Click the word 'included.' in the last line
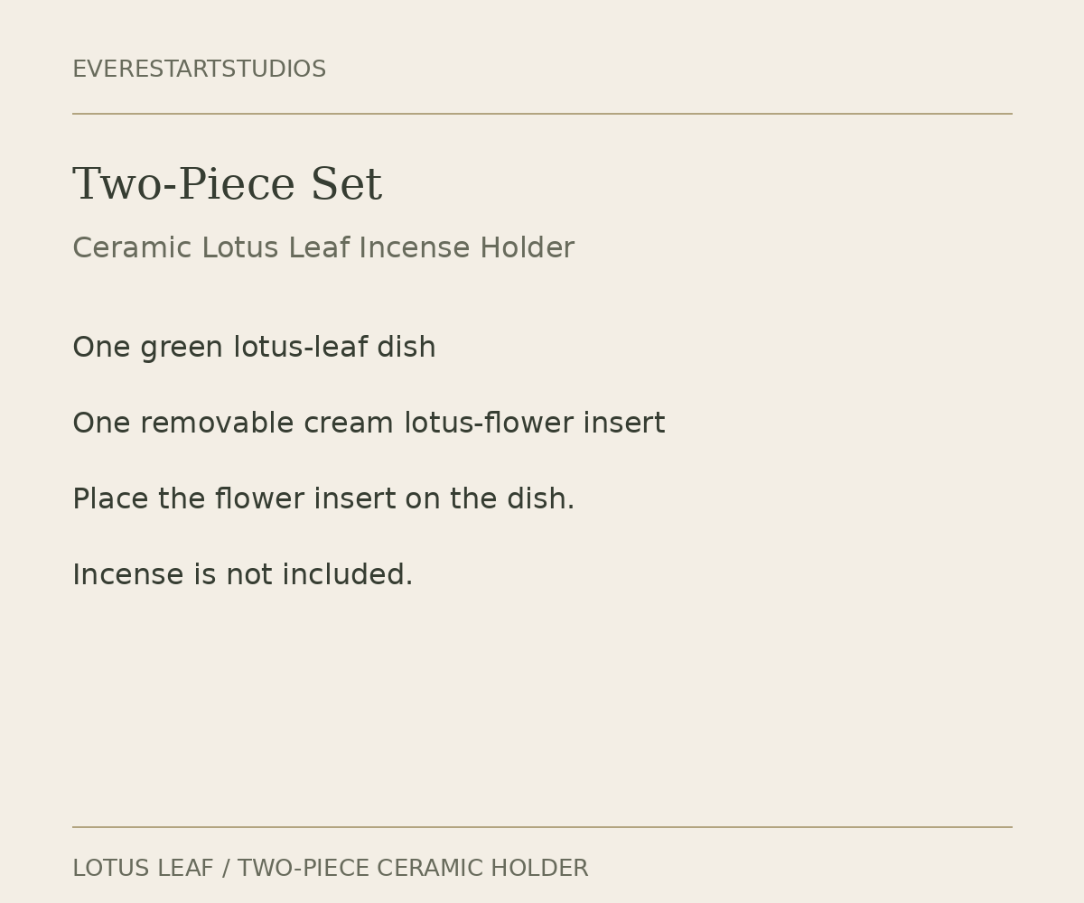Screen dimensions: 1084x903 [348, 575]
